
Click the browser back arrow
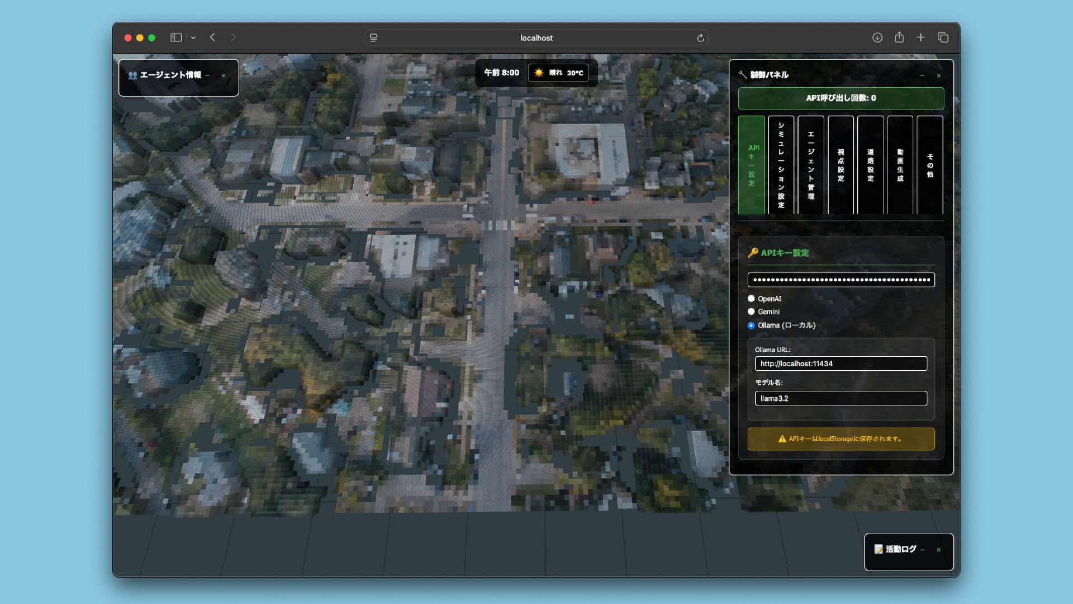pos(212,37)
